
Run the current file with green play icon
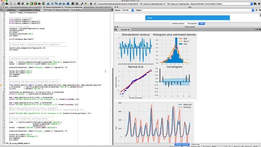click(x=27, y=4)
